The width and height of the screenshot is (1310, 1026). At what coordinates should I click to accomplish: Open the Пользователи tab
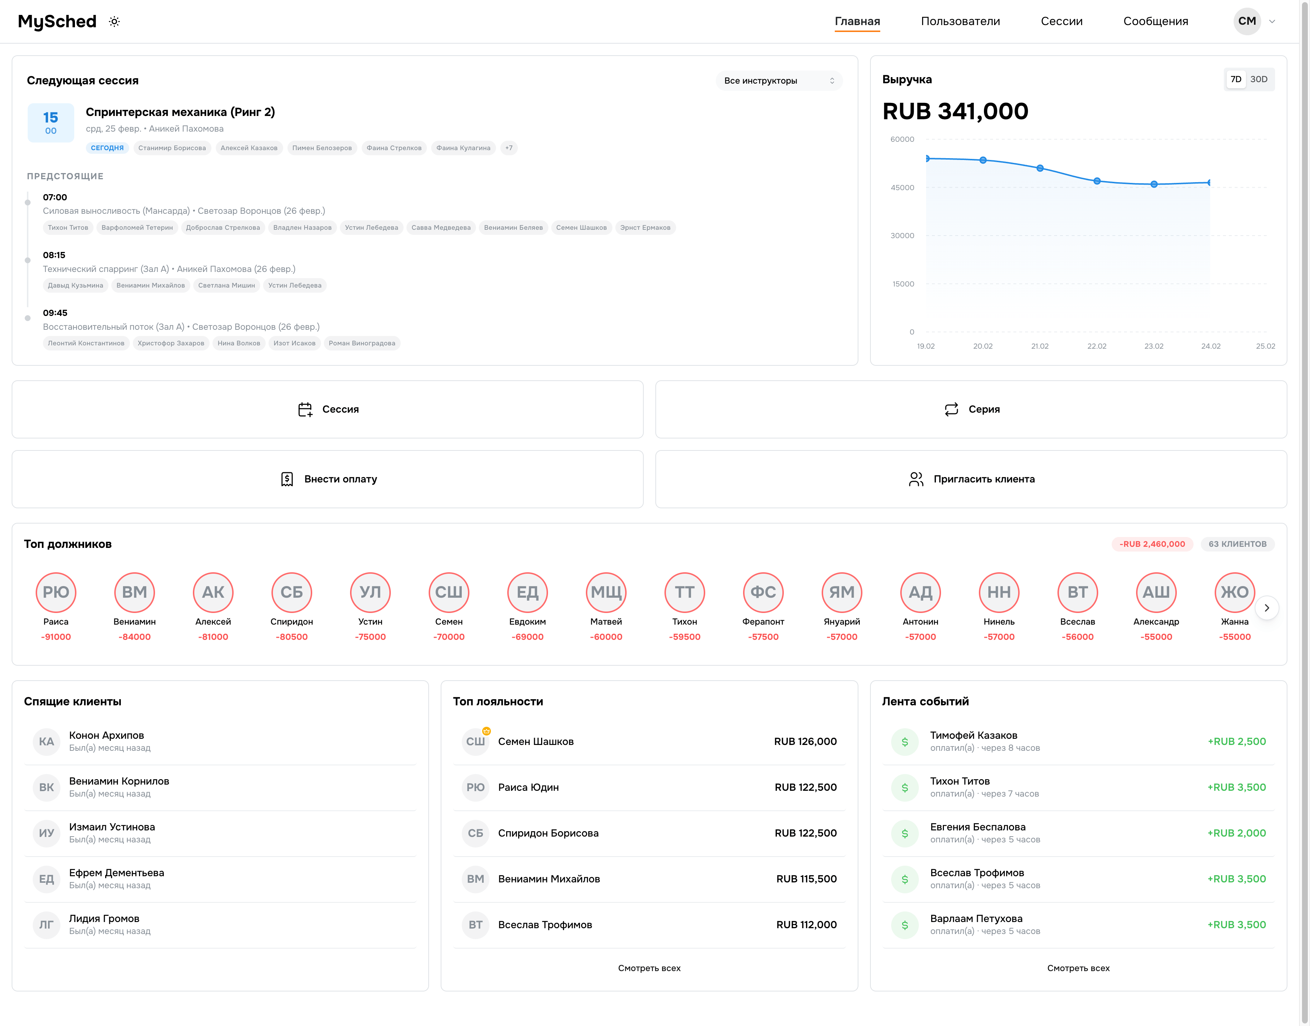[x=960, y=21]
